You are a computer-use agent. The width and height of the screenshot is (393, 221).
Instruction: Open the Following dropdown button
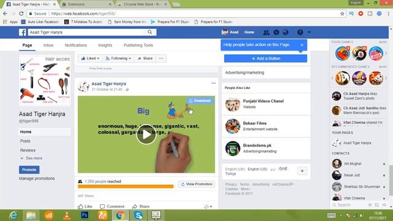pos(119,58)
